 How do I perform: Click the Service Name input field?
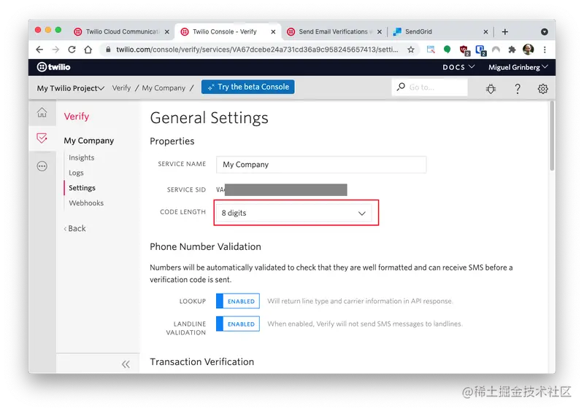pyautogui.click(x=321, y=165)
